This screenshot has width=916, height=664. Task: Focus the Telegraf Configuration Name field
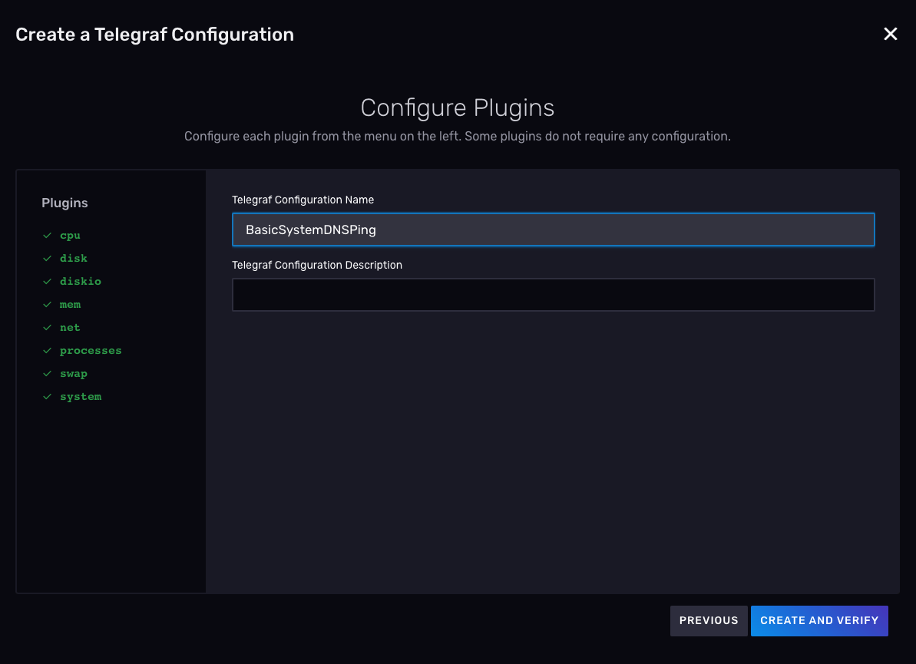tap(554, 230)
